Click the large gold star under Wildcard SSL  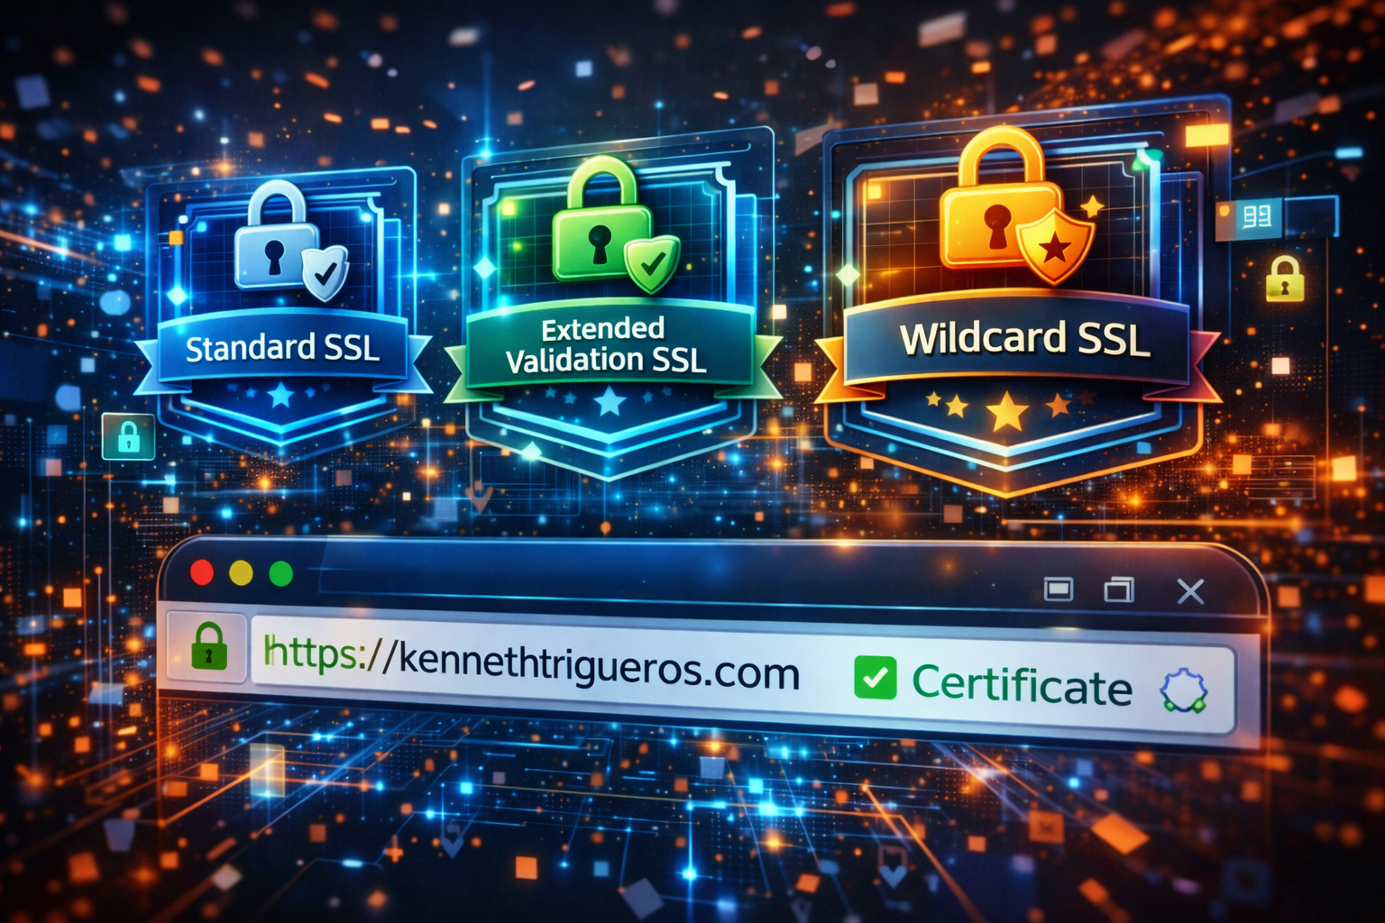point(1006,412)
